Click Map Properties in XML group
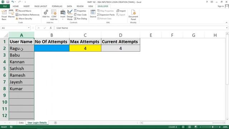The width and height of the screenshot is (229, 129). [106, 11]
